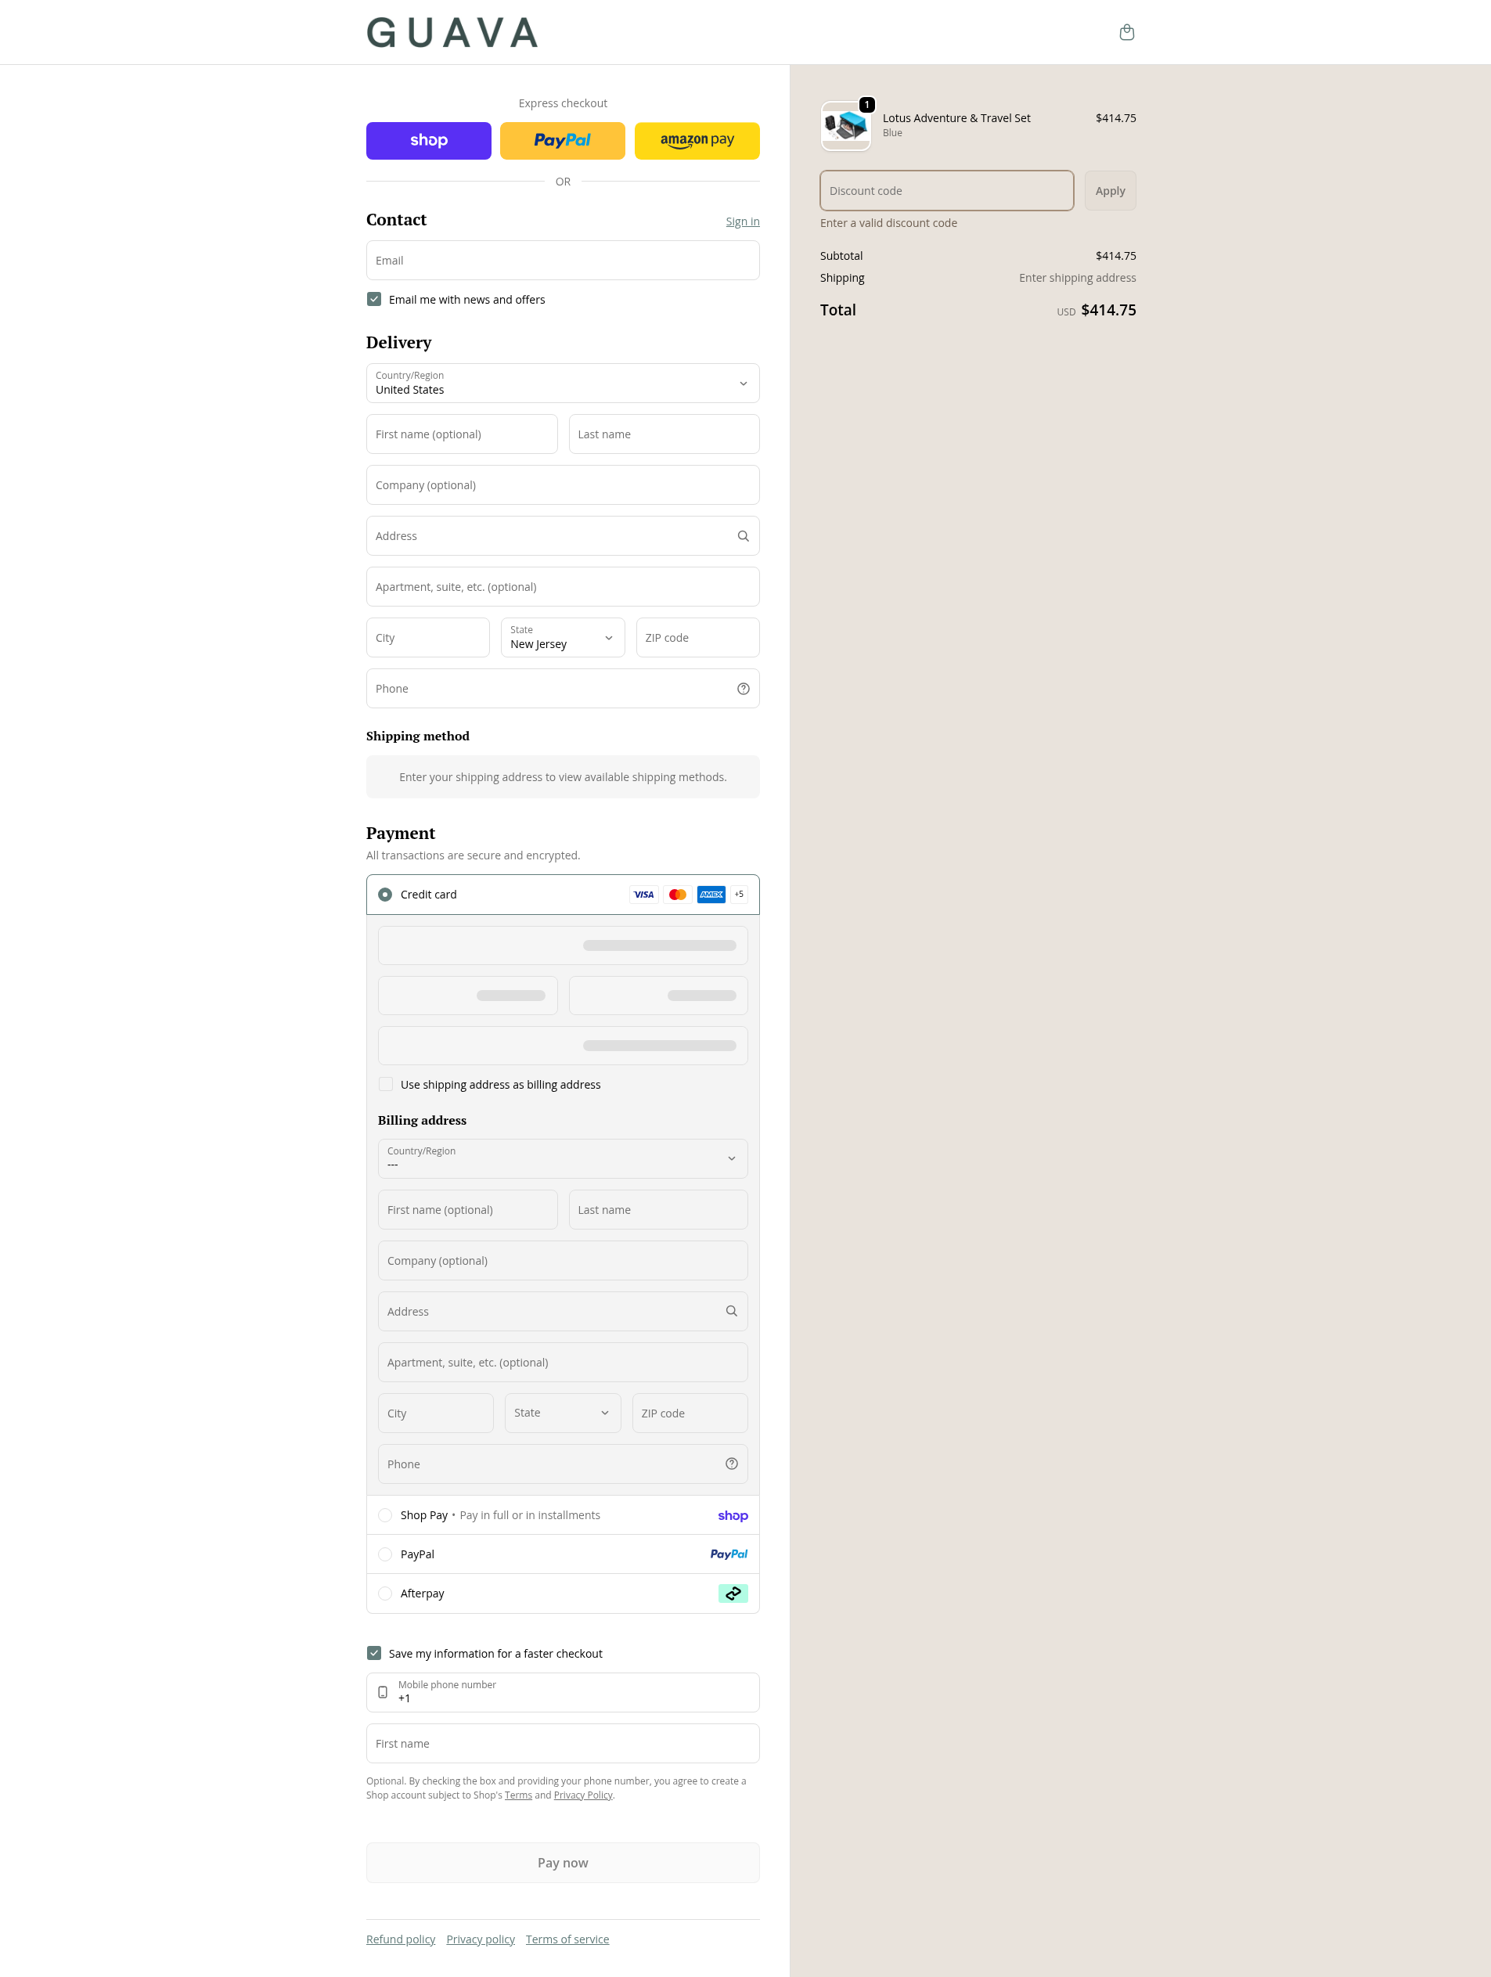This screenshot has height=1977, width=1491.
Task: Click the delivery address search magnifier icon
Action: pyautogui.click(x=743, y=536)
